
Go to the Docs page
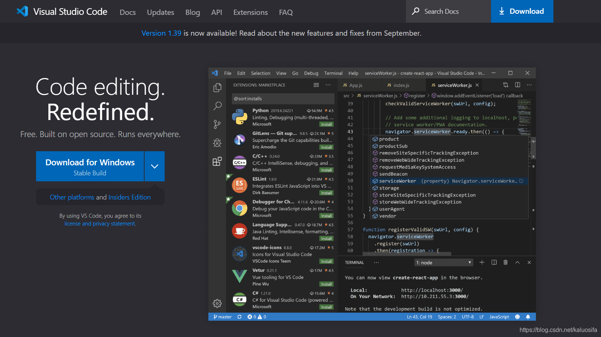coord(127,12)
